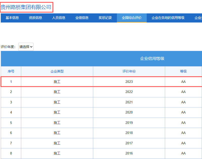202x159 pixels.
Task: Select the year 2019 cell
Action: click(x=129, y=123)
